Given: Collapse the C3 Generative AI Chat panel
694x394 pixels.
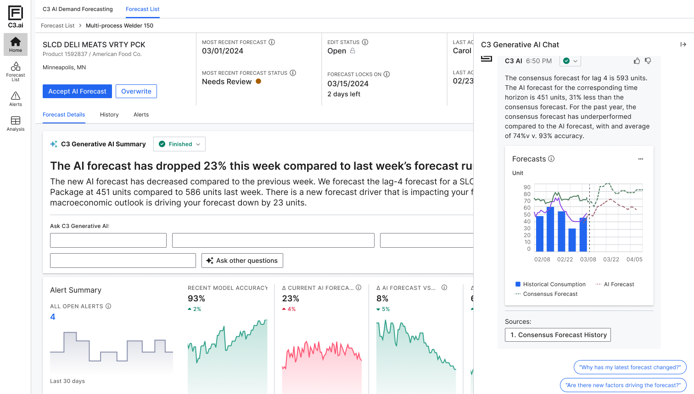Looking at the screenshot, I should click(x=683, y=44).
